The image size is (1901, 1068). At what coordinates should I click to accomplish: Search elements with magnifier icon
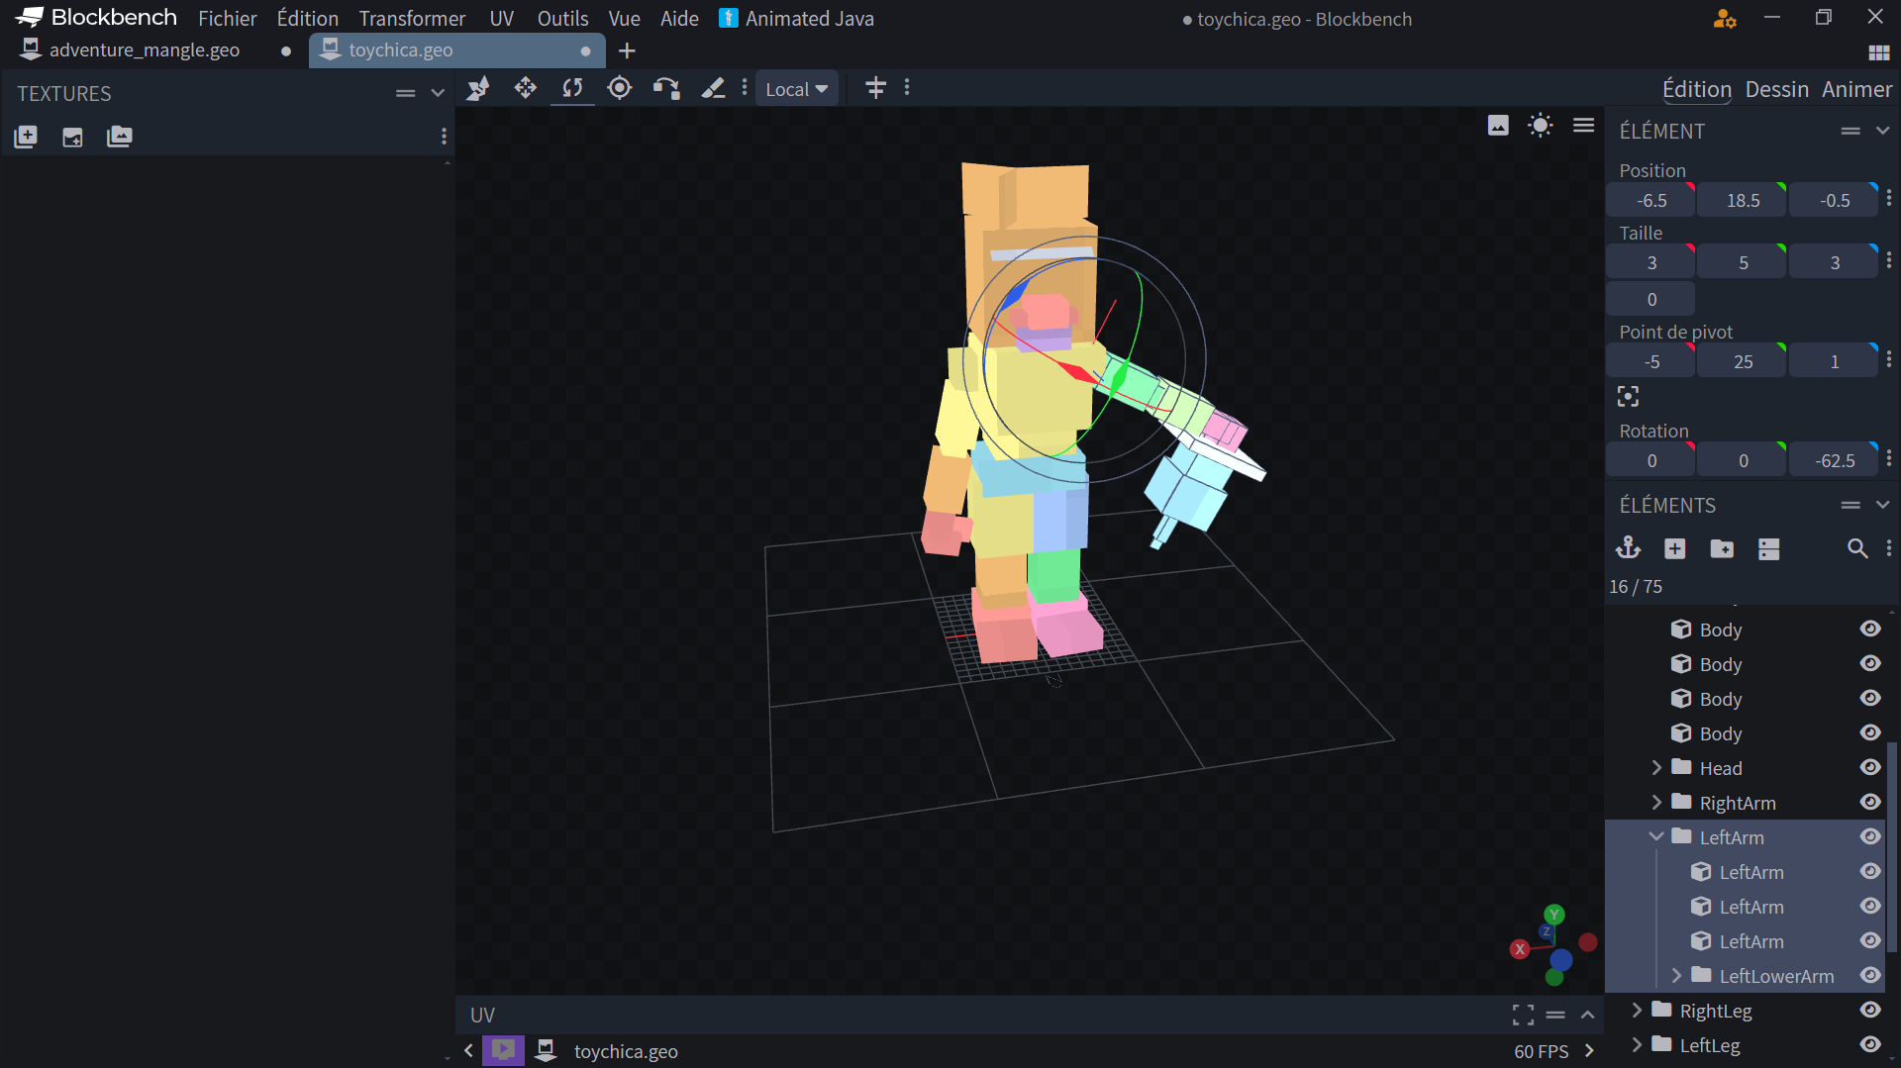1857,548
